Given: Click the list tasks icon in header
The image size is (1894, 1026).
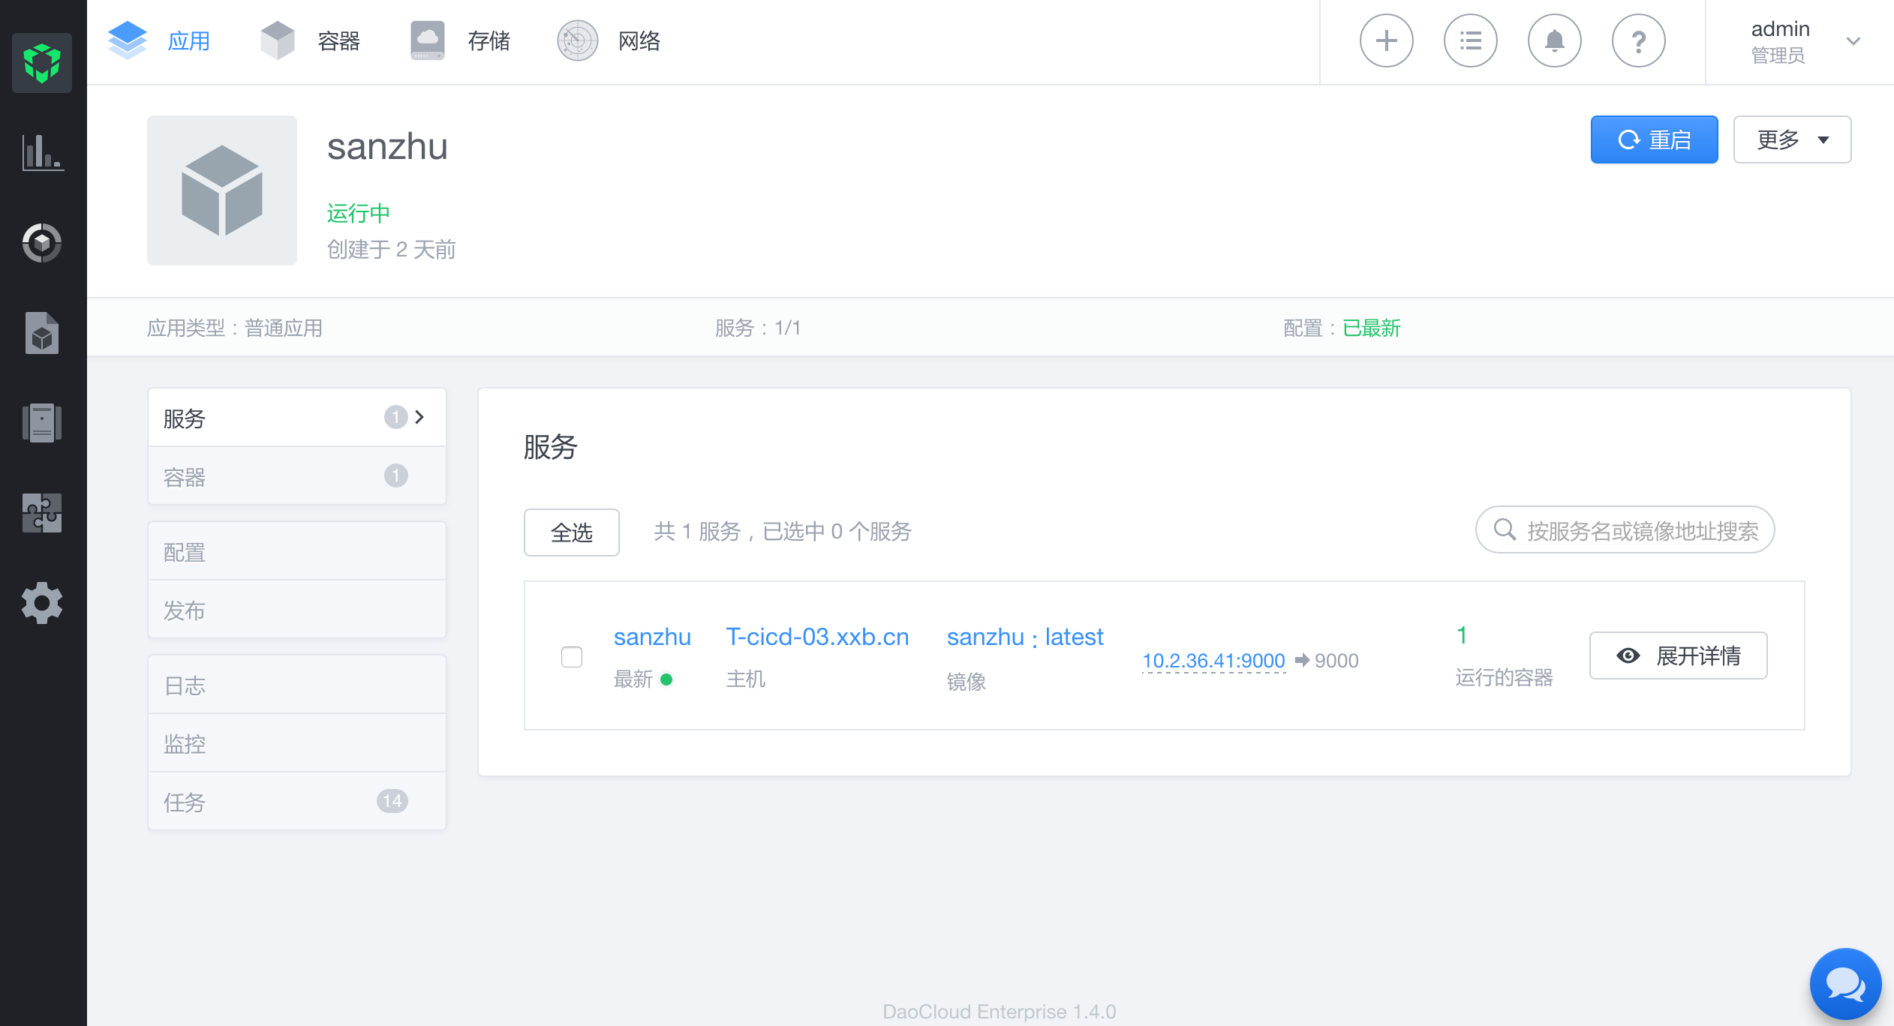Looking at the screenshot, I should 1471,40.
